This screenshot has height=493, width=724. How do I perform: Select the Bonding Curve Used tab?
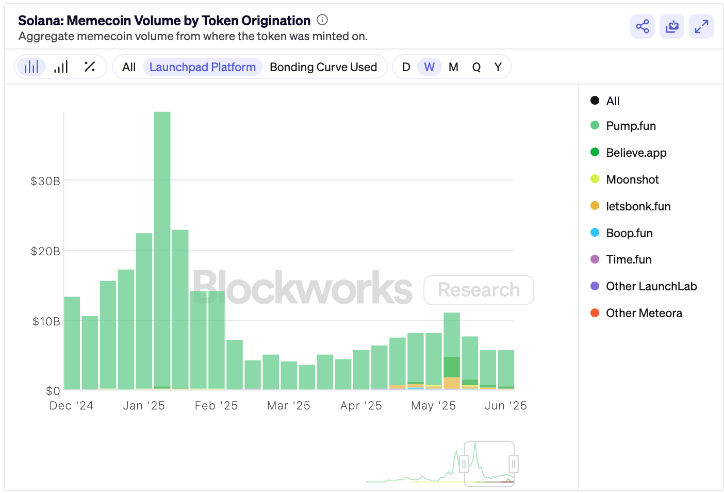pos(323,67)
